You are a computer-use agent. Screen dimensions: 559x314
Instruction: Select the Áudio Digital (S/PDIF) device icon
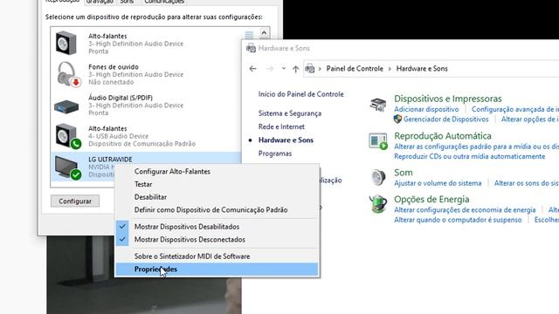66,106
